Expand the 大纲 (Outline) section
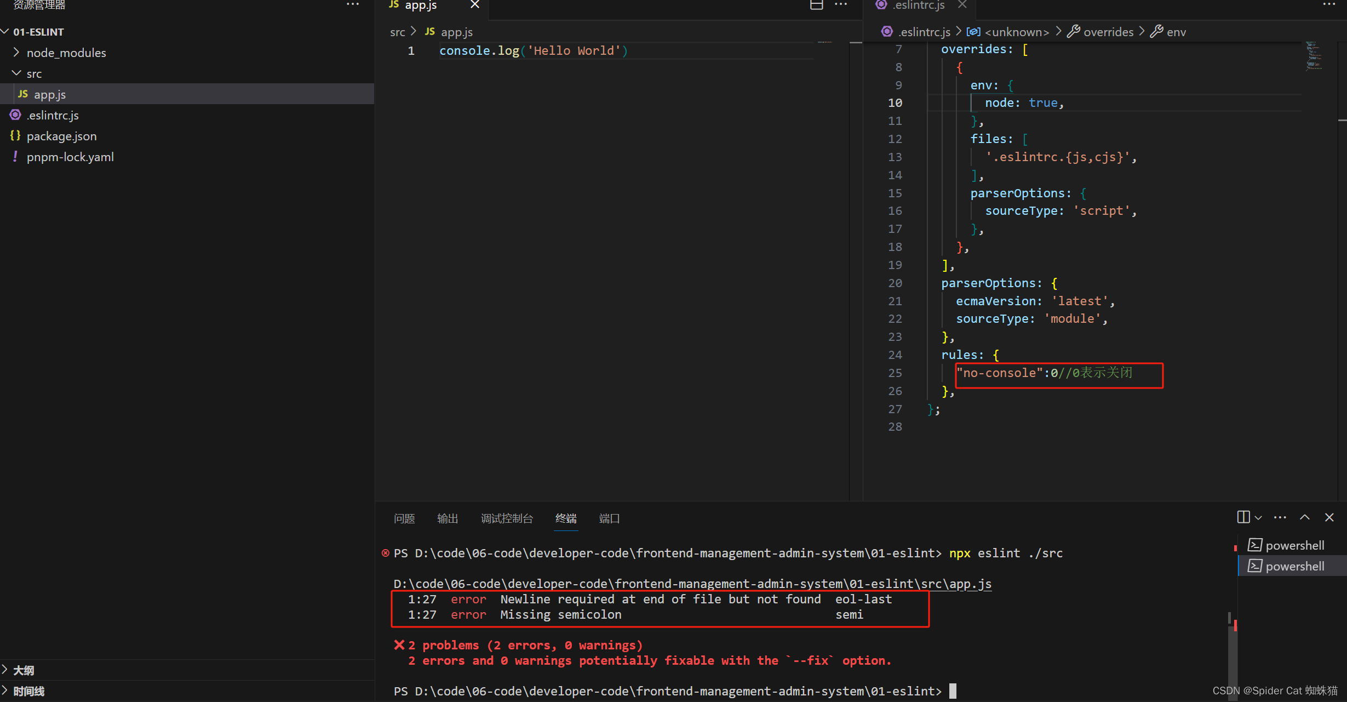 coord(187,670)
